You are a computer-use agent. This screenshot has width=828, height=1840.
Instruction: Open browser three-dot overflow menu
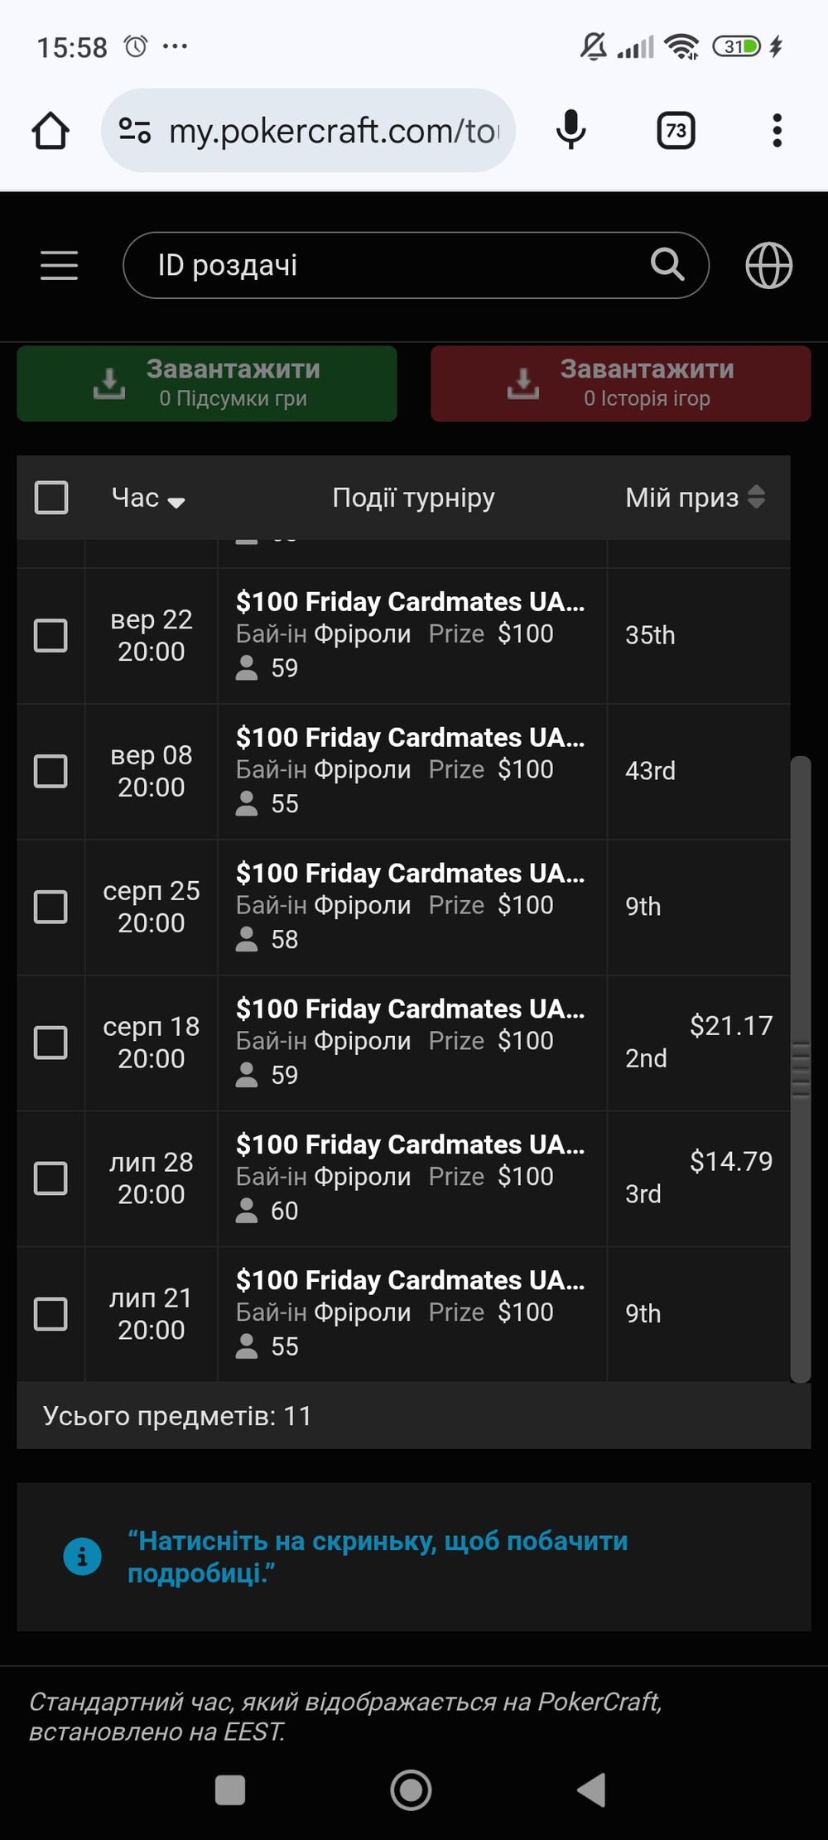[x=777, y=131]
